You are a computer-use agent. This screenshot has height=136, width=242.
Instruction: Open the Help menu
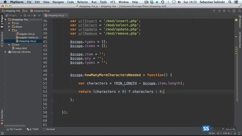click(135, 2)
